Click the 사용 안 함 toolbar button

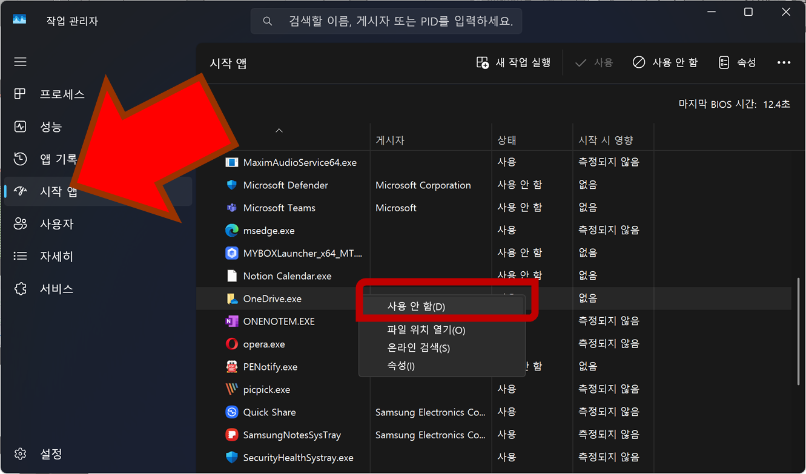coord(665,62)
